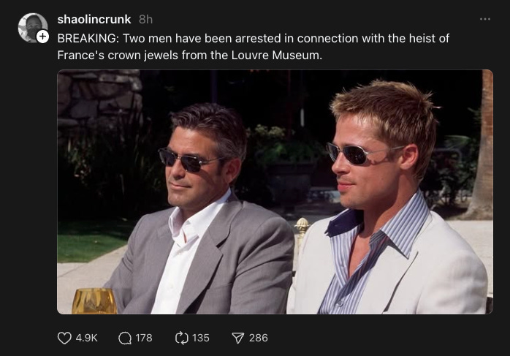
Task: Open the three-dot more options menu
Action: pos(485,19)
